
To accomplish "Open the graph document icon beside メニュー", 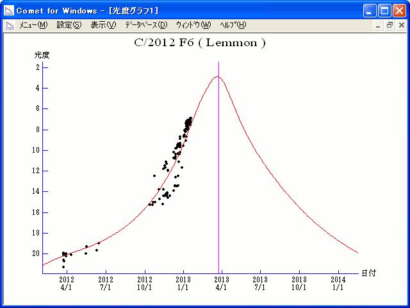I will (x=10, y=26).
